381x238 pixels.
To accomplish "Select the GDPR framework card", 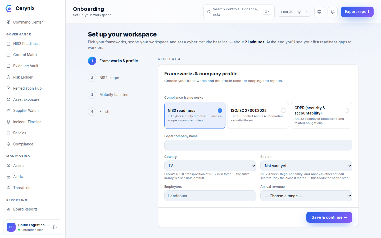I will pos(321,115).
